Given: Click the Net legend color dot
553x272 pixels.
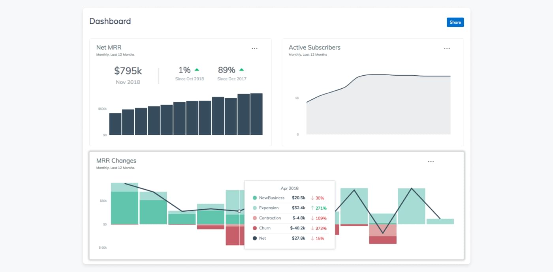Looking at the screenshot, I should pos(255,238).
